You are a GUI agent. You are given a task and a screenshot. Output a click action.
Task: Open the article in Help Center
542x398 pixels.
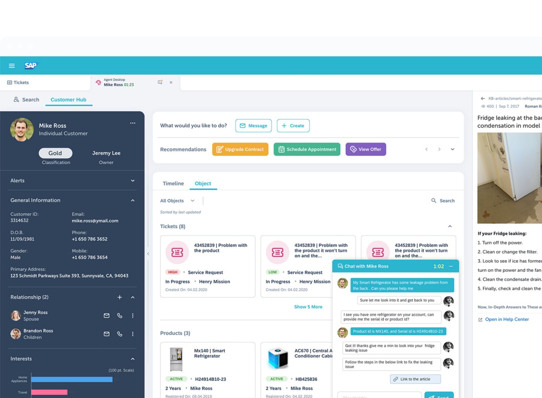click(507, 319)
